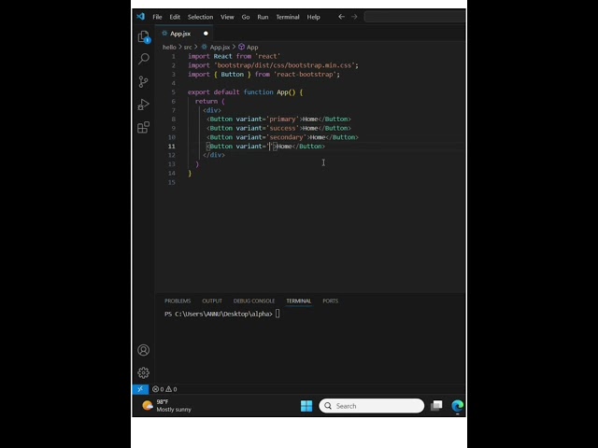Open the Run menu
Screen dimensions: 598x448
point(263,17)
